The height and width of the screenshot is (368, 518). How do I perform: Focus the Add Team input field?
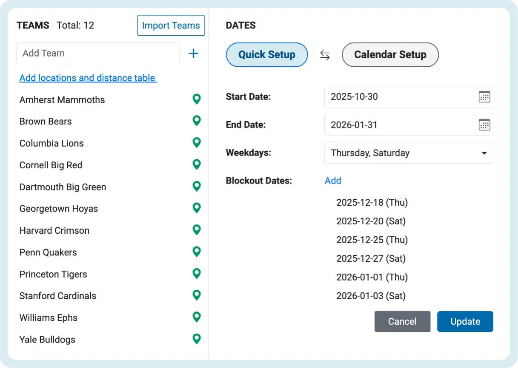click(x=98, y=53)
